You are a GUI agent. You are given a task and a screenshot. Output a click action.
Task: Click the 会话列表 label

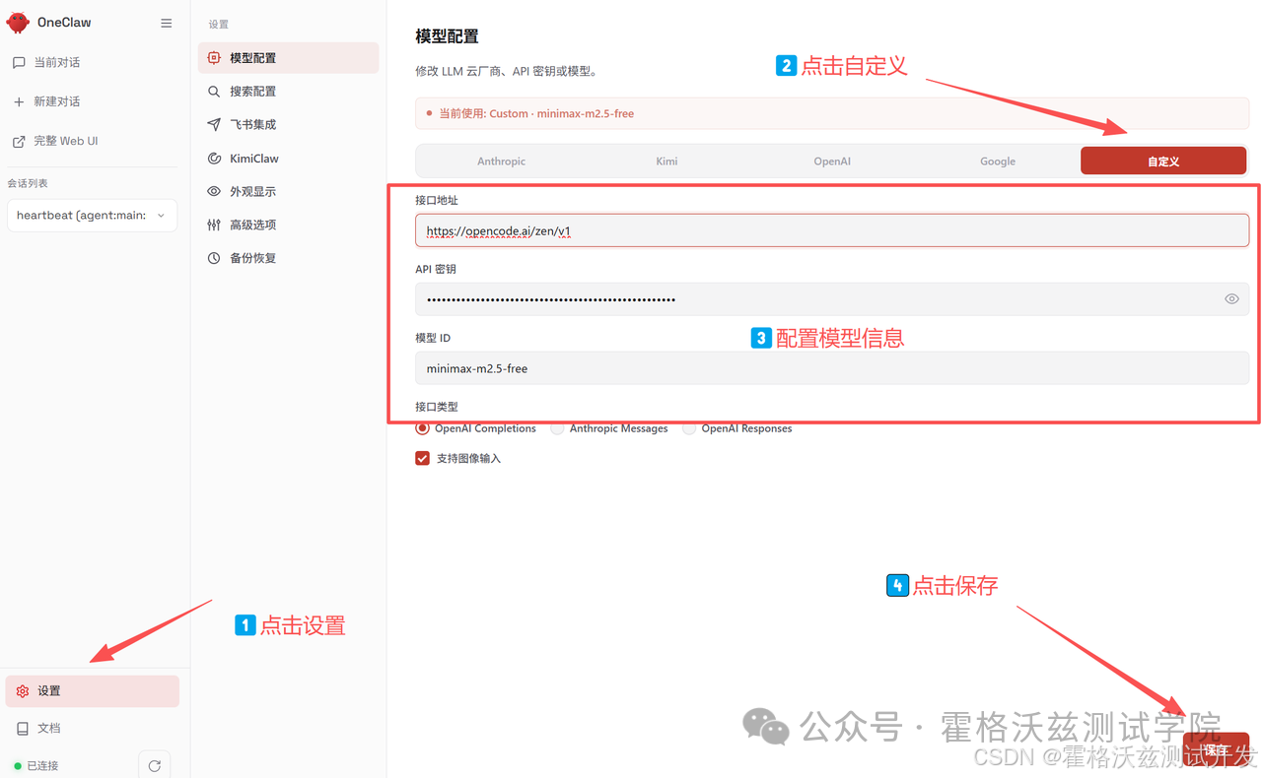click(x=28, y=183)
